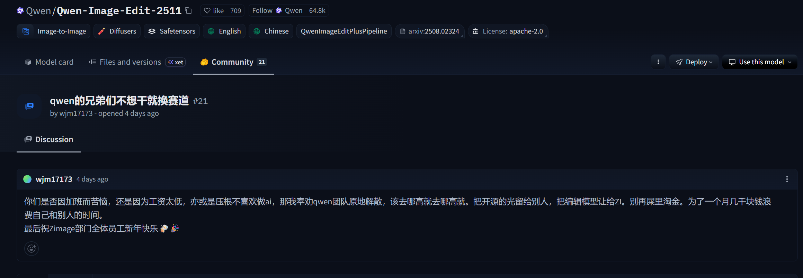Click the comment line 最后祝Zimage部门全体员工新年快乐
803x278 pixels.
(91, 229)
